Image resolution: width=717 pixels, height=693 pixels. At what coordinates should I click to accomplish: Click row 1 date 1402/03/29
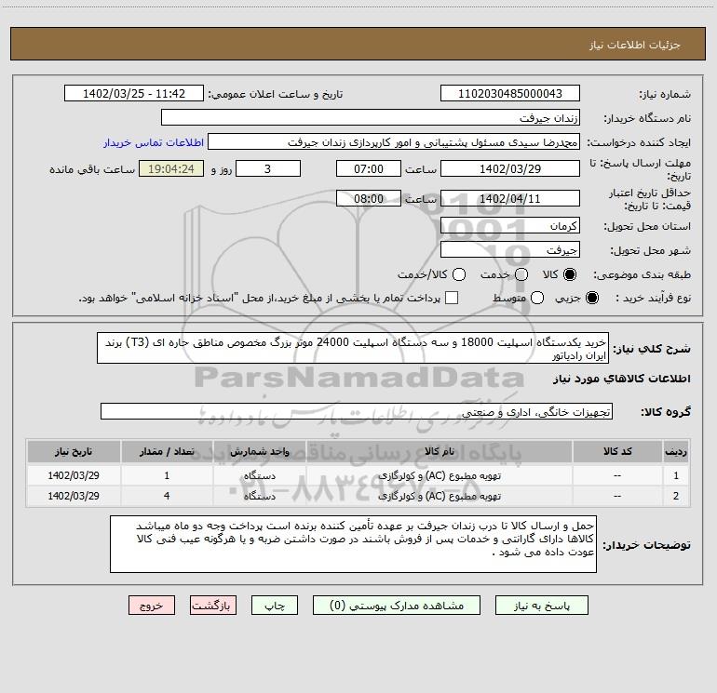click(x=74, y=475)
